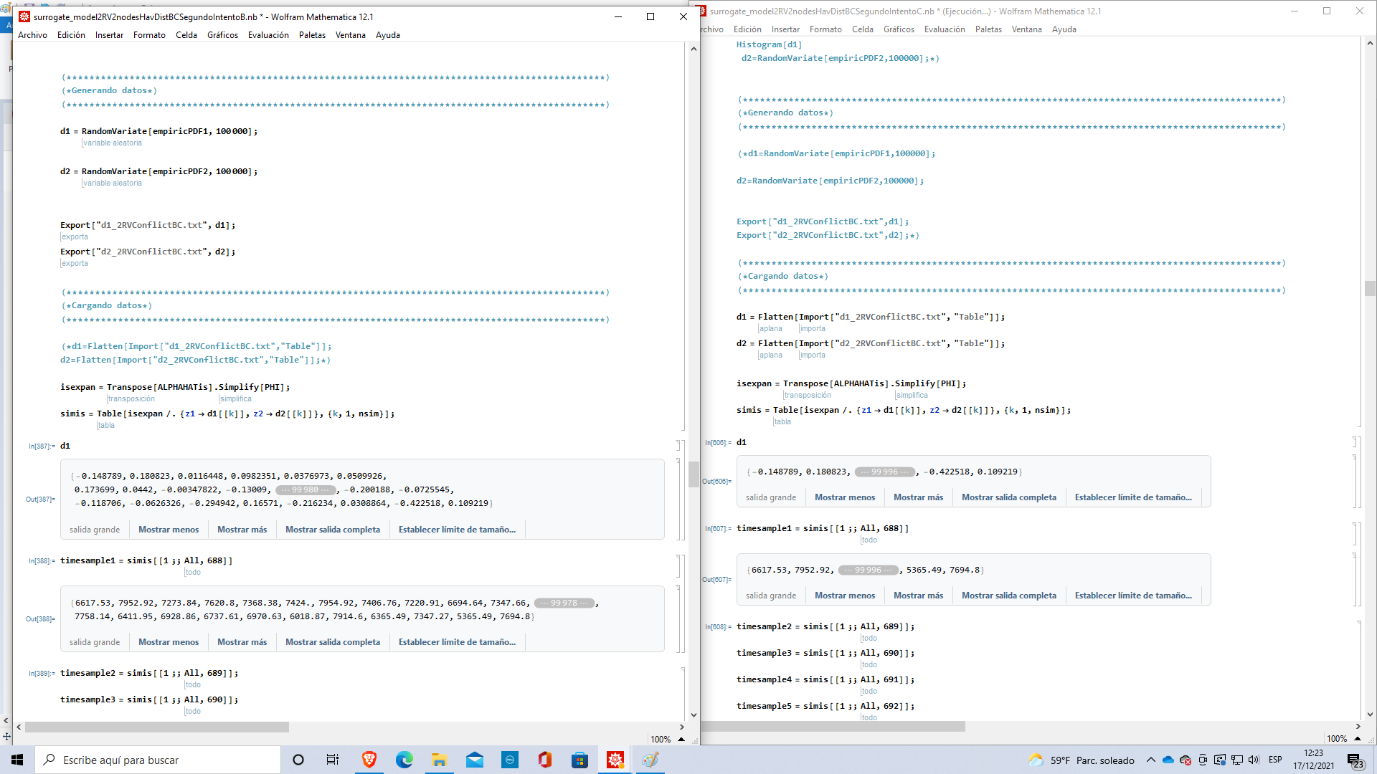Open Microsoft Store from the taskbar
Viewport: 1377px width, 774px height.
(580, 760)
